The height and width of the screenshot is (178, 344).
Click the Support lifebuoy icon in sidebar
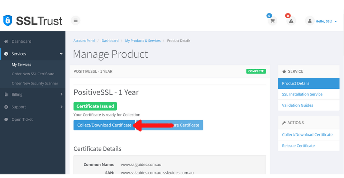(x=6, y=107)
